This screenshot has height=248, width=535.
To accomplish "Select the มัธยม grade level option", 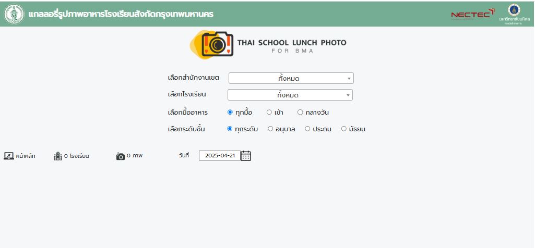I will pos(344,129).
